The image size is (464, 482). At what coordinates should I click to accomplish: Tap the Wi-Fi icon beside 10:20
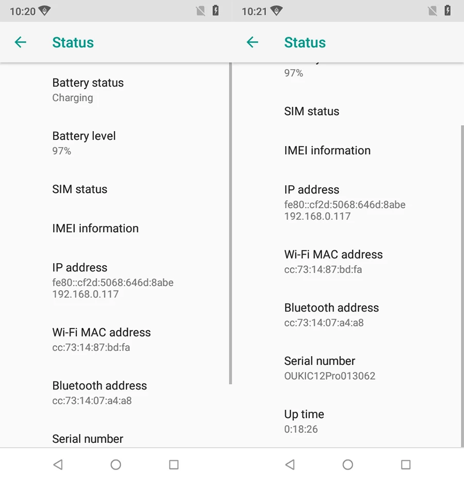coord(44,11)
